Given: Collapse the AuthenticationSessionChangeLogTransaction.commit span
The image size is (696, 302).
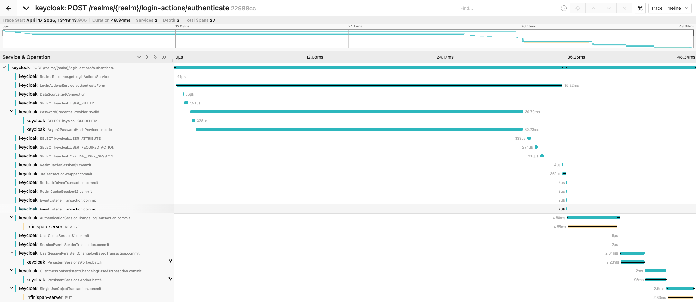Looking at the screenshot, I should click(12, 217).
